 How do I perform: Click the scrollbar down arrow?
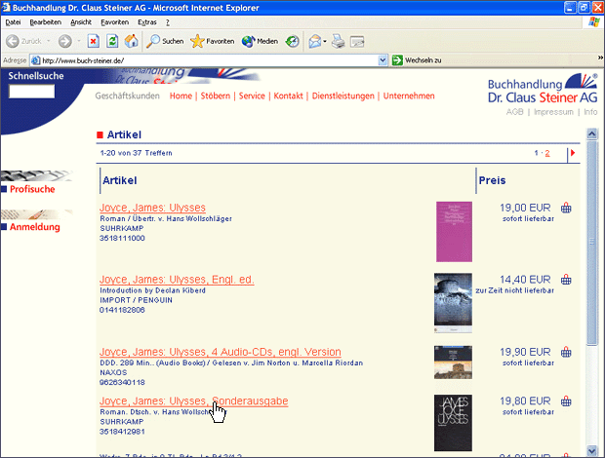pos(592,450)
